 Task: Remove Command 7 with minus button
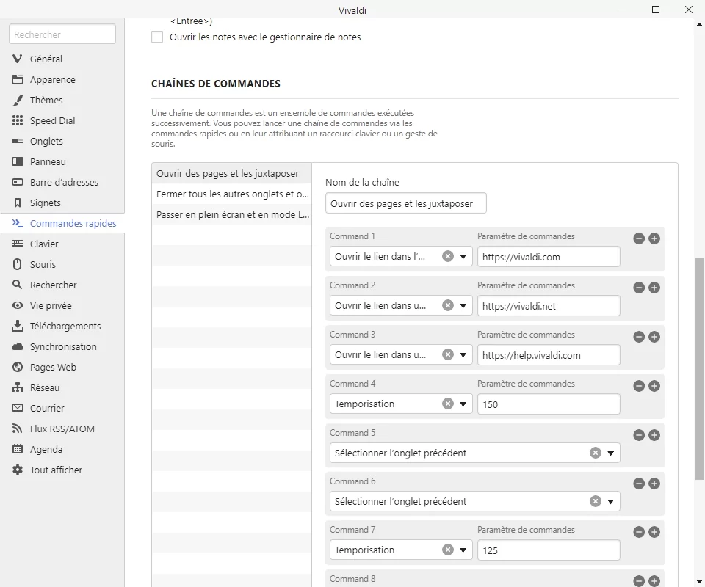tap(639, 532)
